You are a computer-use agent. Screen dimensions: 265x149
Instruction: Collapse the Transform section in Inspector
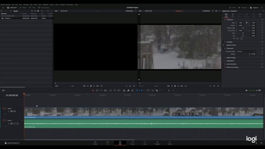(230, 19)
